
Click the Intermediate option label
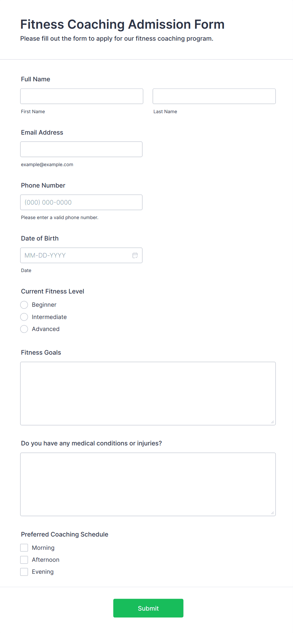(49, 317)
